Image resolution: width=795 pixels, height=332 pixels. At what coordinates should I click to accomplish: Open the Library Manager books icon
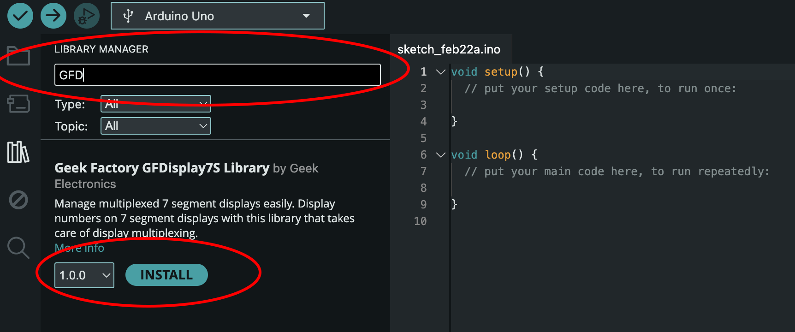click(18, 152)
